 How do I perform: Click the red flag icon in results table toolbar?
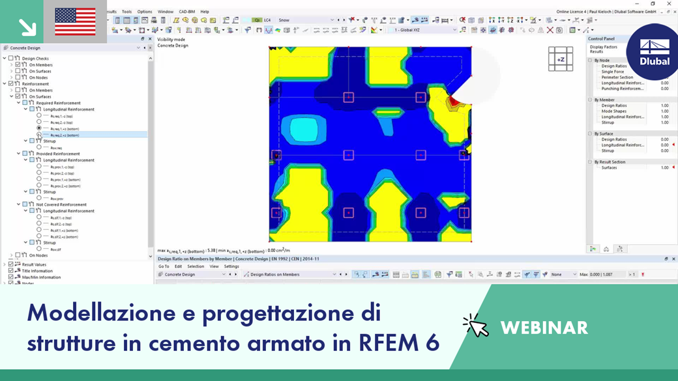pos(643,274)
